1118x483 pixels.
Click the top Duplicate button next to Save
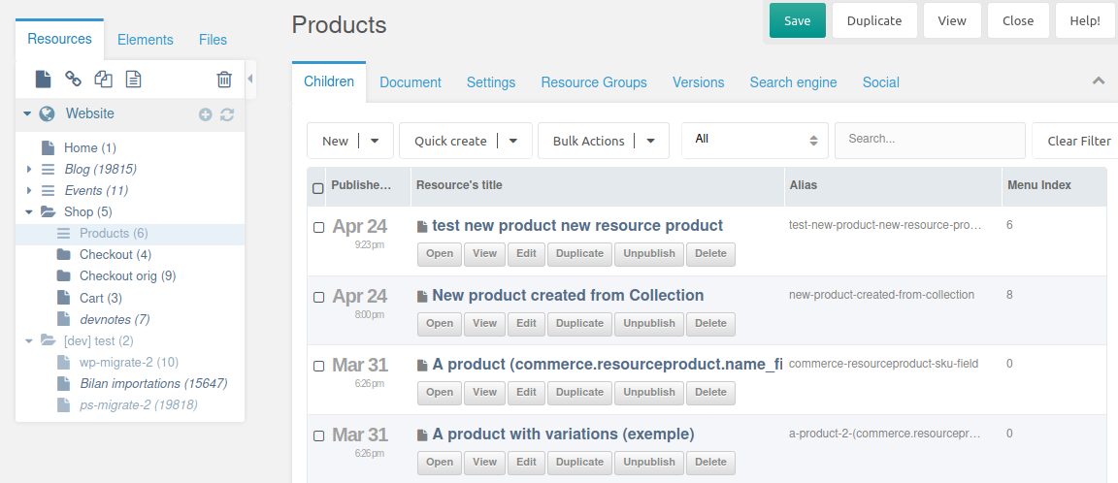coord(874,20)
